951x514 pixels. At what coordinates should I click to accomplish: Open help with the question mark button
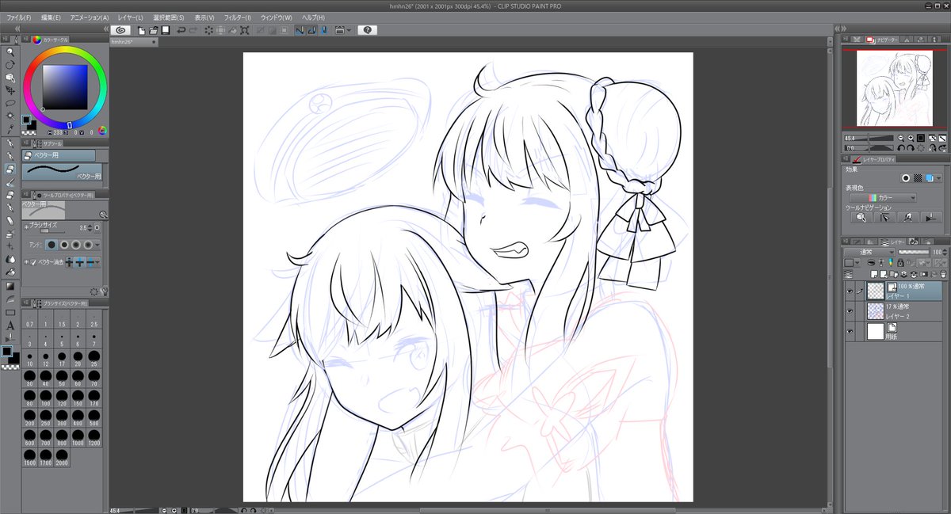coord(367,30)
